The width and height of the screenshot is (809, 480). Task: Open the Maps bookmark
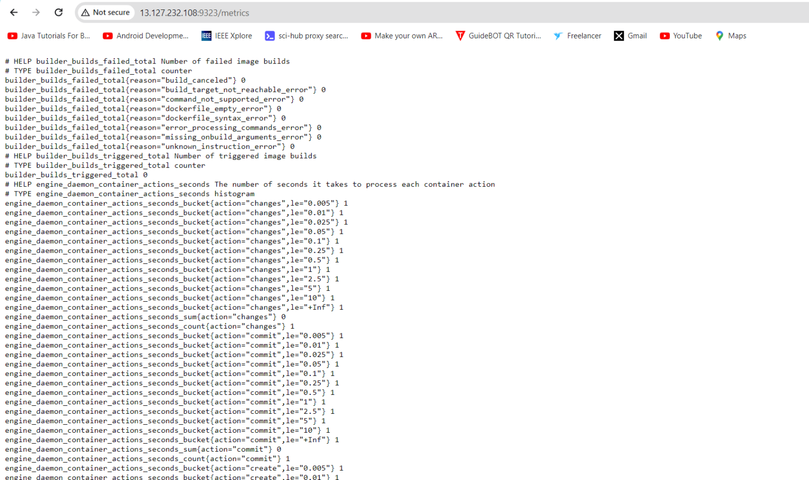point(731,36)
